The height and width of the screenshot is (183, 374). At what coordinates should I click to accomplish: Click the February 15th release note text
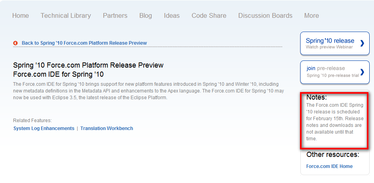(335, 122)
